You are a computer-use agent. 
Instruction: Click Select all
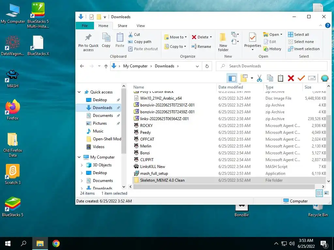(x=298, y=35)
